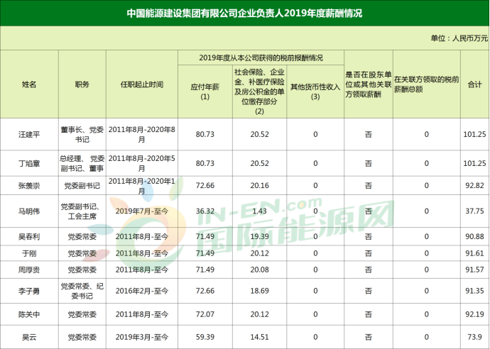Select the insurance value 20.16
This screenshot has height=349, width=490.
pyautogui.click(x=259, y=185)
